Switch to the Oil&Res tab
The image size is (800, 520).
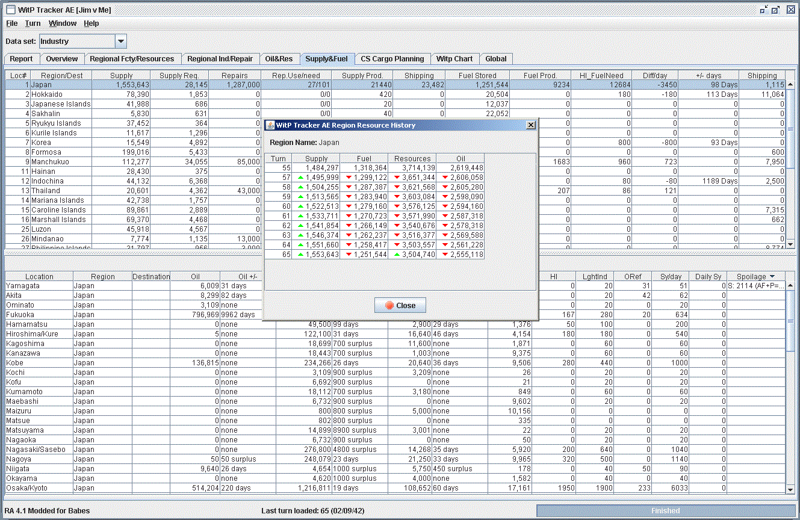[279, 59]
